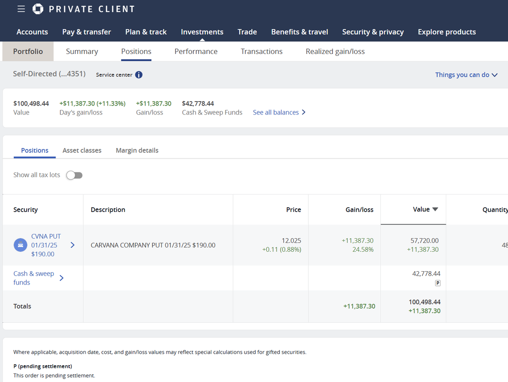Click the 42,778.44 cash value cell
The width and height of the screenshot is (508, 382).
pyautogui.click(x=426, y=274)
